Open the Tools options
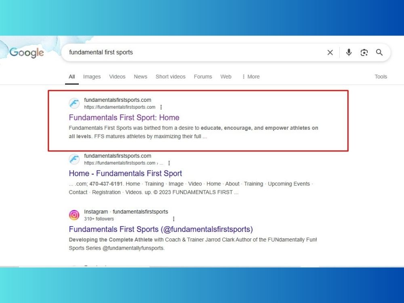This screenshot has height=303, width=404. tap(381, 77)
